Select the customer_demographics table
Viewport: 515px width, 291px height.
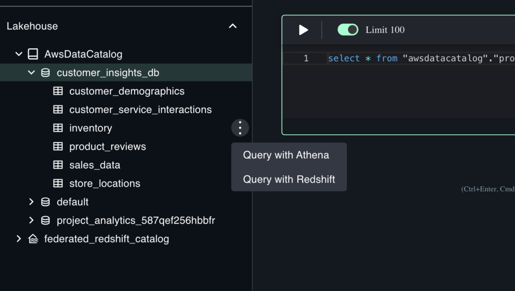127,91
